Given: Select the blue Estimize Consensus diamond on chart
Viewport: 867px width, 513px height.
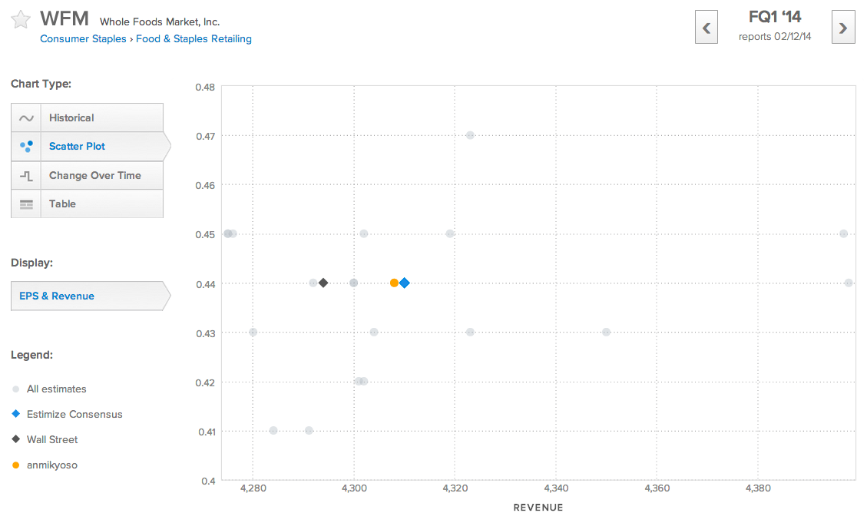Looking at the screenshot, I should pos(405,283).
